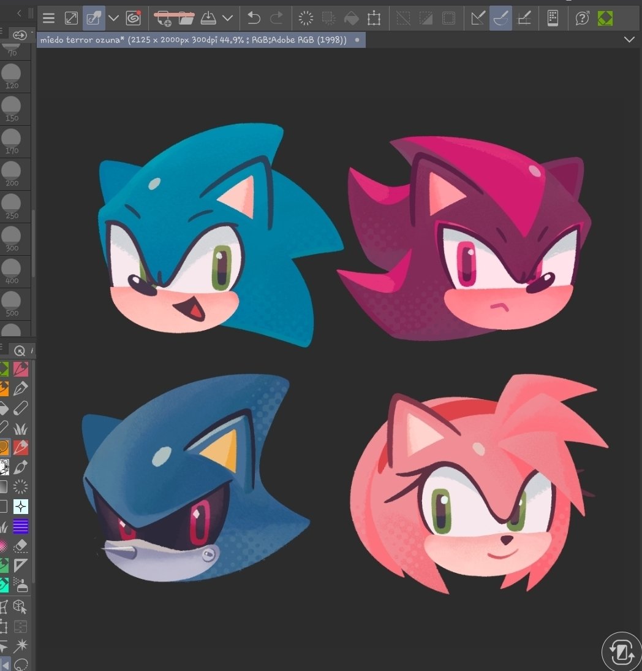This screenshot has height=671, width=642.
Task: Select brush size 250 preset
Action: click(x=12, y=207)
